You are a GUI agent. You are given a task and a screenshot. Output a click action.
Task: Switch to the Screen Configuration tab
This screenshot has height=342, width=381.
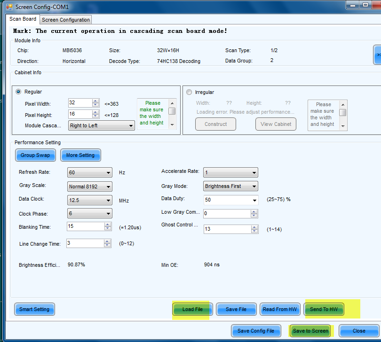point(65,20)
